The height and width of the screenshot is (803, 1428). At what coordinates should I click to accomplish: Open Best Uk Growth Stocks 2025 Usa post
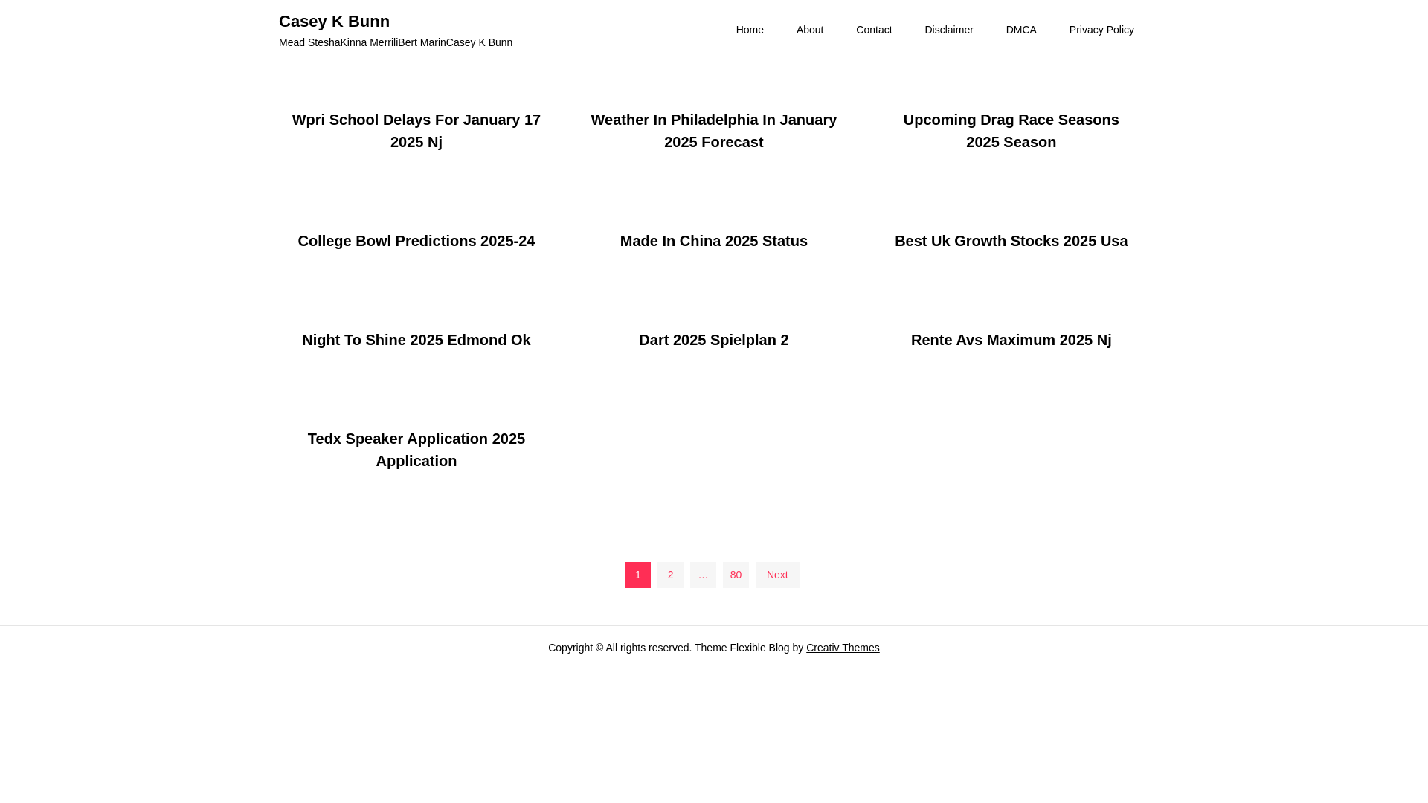tap(1011, 241)
